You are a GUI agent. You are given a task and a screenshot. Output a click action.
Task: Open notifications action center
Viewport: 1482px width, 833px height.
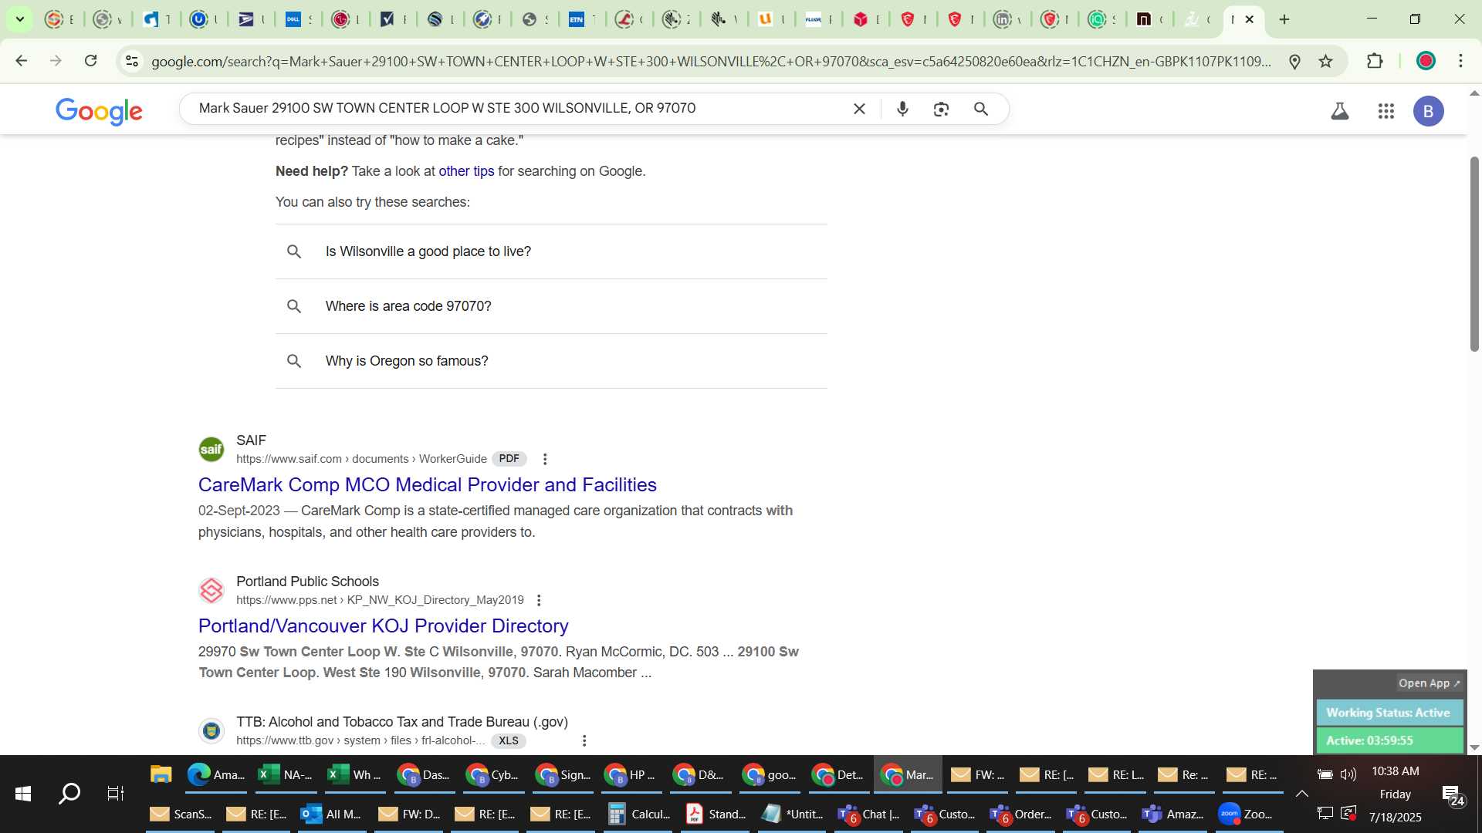(1453, 795)
